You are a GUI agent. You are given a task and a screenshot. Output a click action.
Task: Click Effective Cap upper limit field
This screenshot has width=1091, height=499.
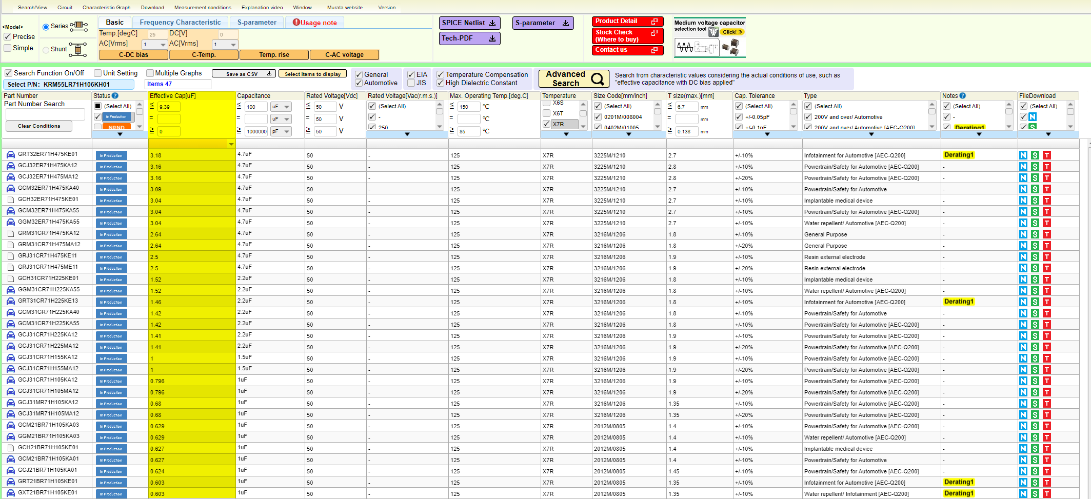click(x=169, y=107)
